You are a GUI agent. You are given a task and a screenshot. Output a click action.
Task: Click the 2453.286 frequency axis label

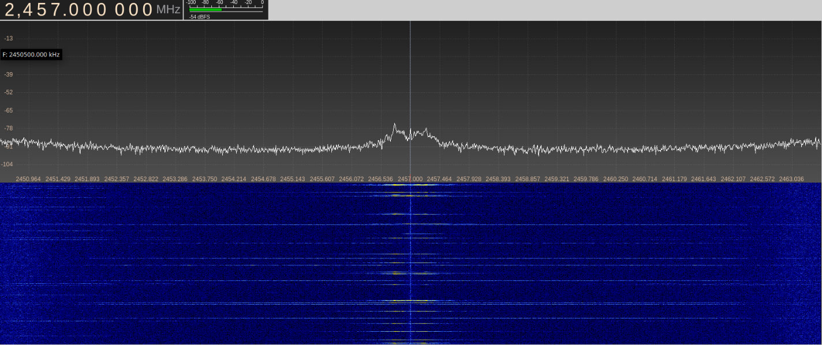coord(175,179)
